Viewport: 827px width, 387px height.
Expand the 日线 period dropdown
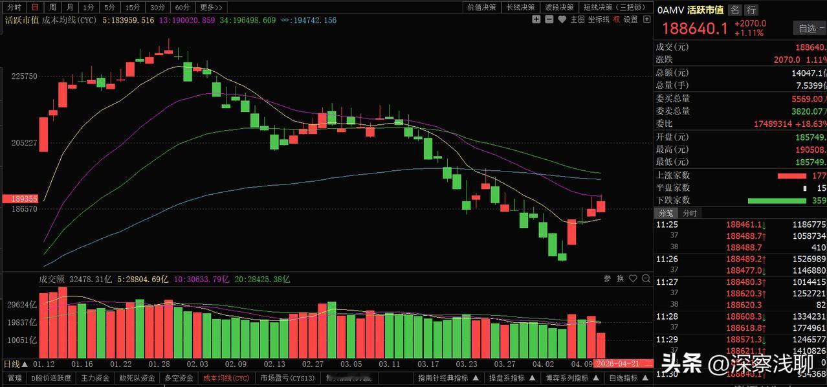tap(16, 364)
